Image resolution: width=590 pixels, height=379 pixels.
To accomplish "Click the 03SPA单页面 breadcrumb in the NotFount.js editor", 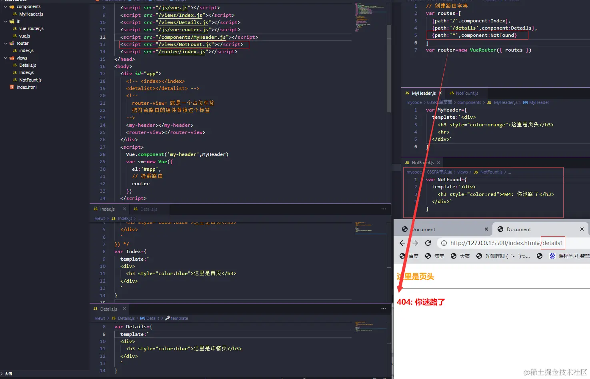I will pos(439,172).
